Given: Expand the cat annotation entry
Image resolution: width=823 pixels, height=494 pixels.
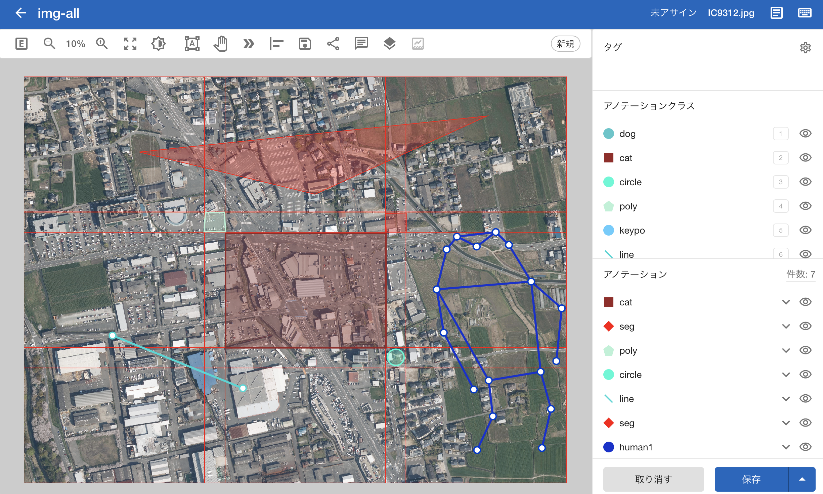Looking at the screenshot, I should 786,302.
